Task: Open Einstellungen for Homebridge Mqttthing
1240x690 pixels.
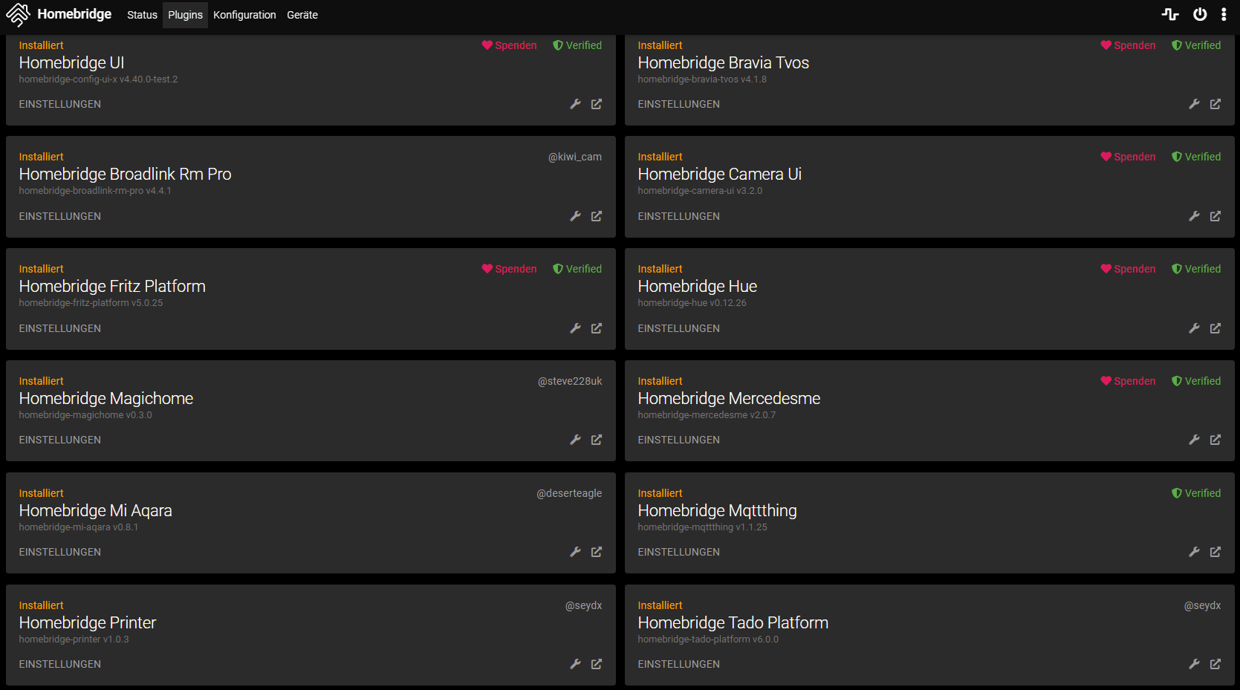Action: pyautogui.click(x=678, y=552)
